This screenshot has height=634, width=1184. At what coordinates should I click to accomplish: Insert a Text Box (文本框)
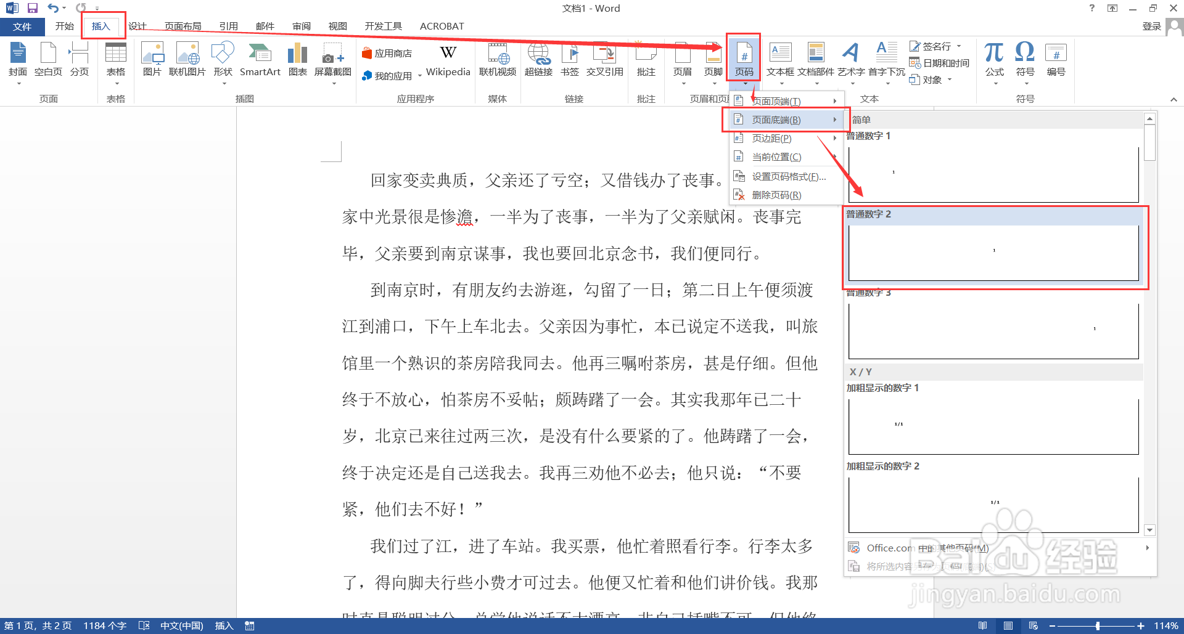tap(780, 60)
